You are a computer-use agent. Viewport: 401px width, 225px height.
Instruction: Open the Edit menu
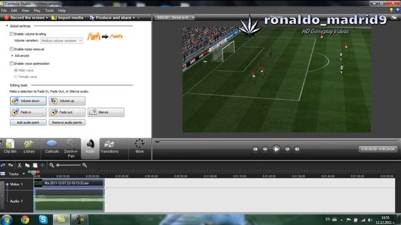coord(14,11)
